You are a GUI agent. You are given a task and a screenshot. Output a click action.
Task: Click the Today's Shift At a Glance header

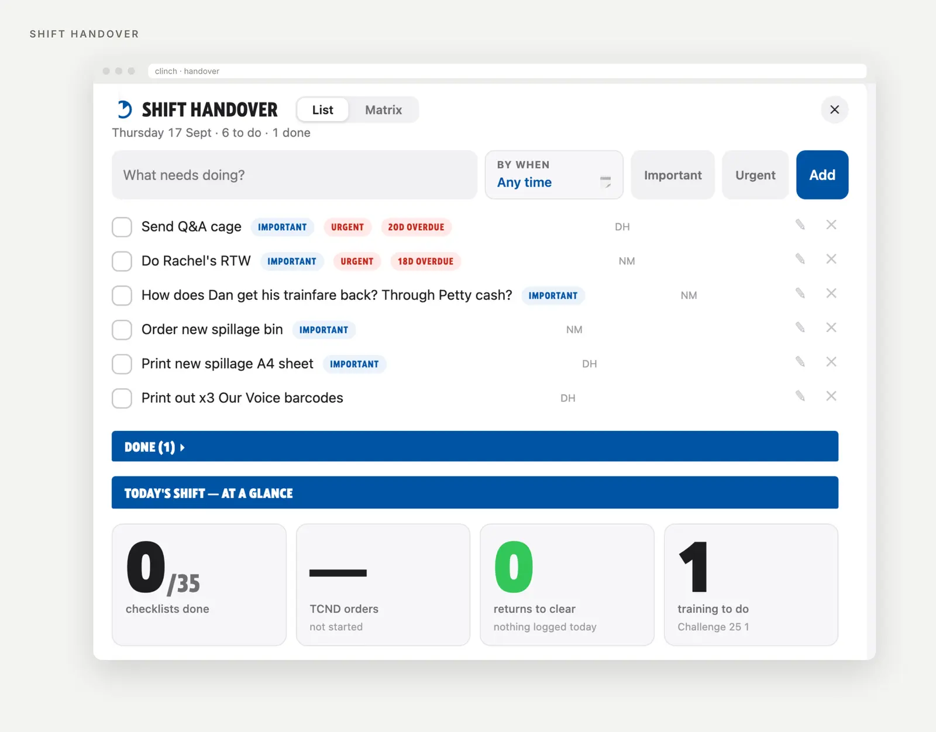[475, 493]
